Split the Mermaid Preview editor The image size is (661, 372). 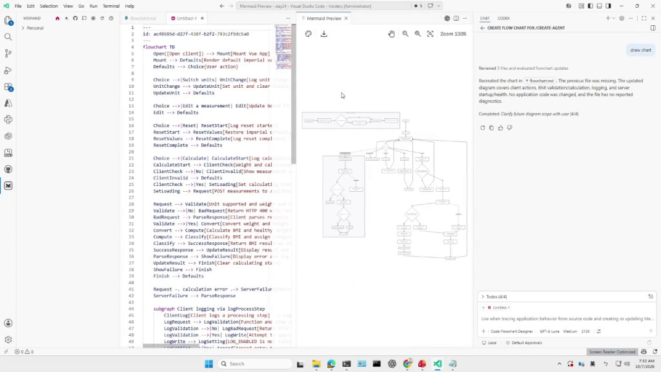point(456,19)
